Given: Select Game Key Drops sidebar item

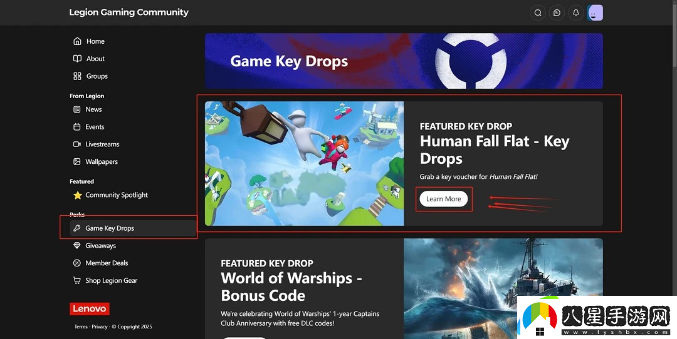Looking at the screenshot, I should [x=133, y=228].
